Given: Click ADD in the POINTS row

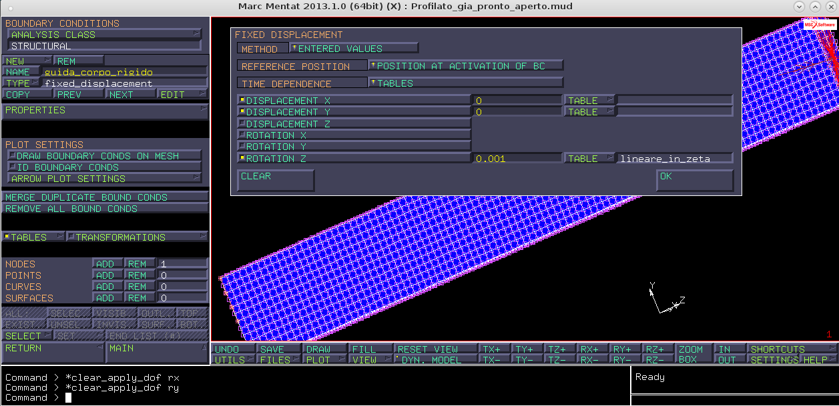Looking at the screenshot, I should pyautogui.click(x=107, y=275).
